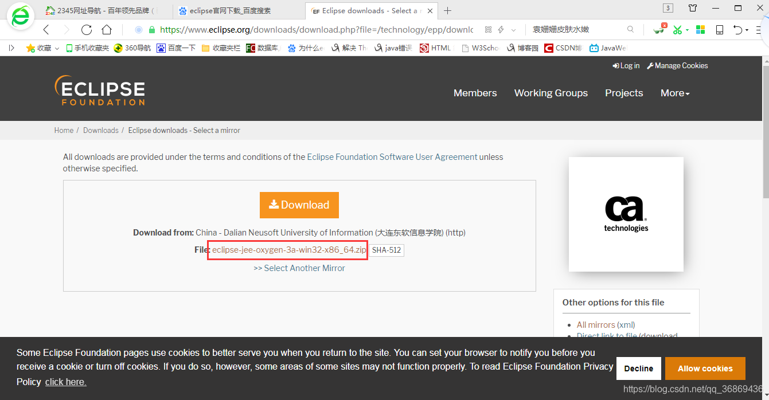Click the CA technologies ad image
The height and width of the screenshot is (400, 769).
[x=626, y=214]
